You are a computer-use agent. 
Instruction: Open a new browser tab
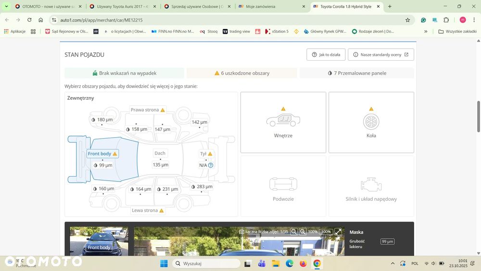coord(390,6)
